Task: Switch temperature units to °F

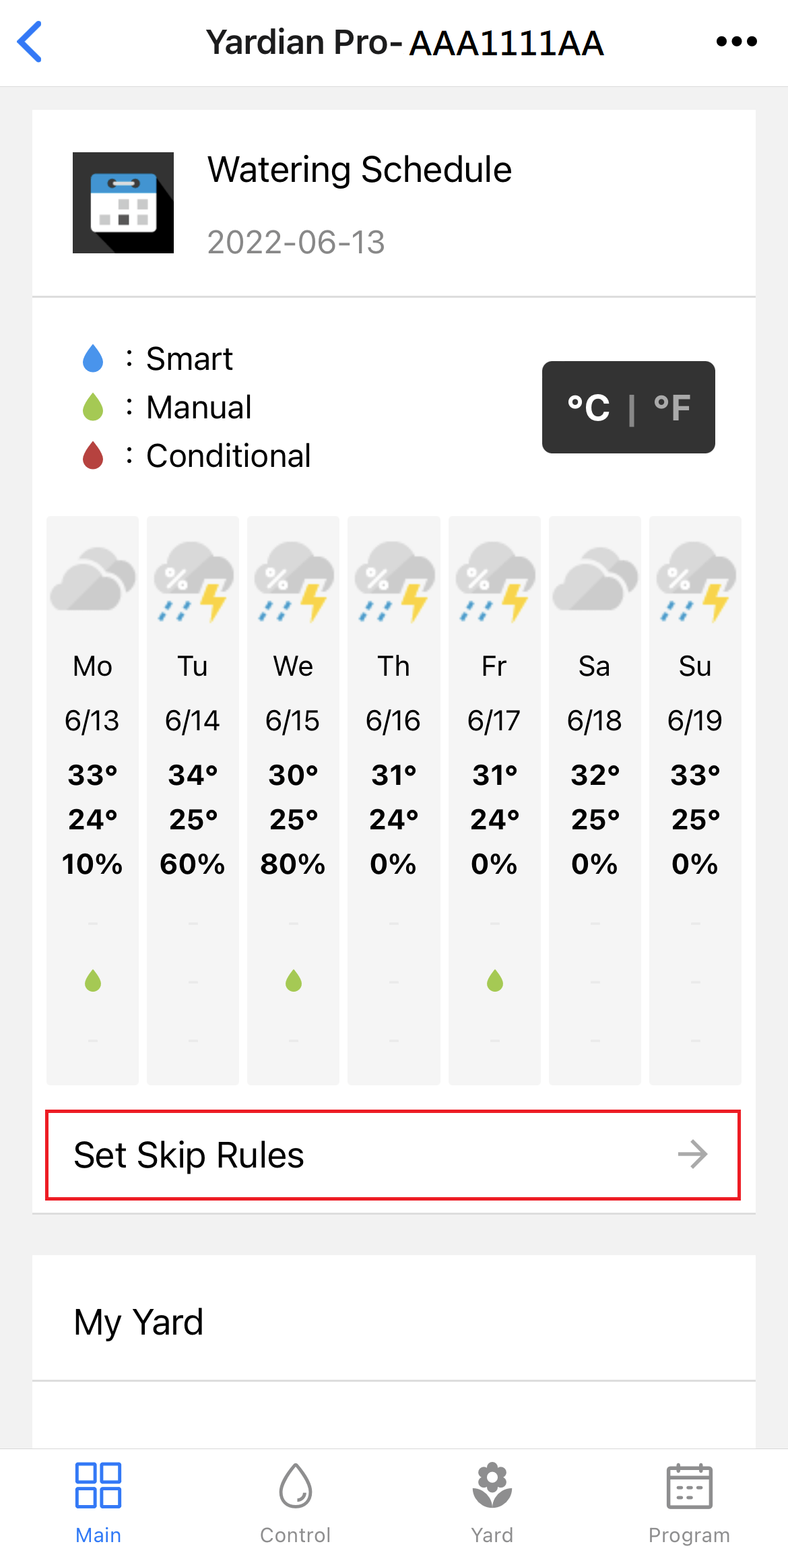Action: click(672, 408)
